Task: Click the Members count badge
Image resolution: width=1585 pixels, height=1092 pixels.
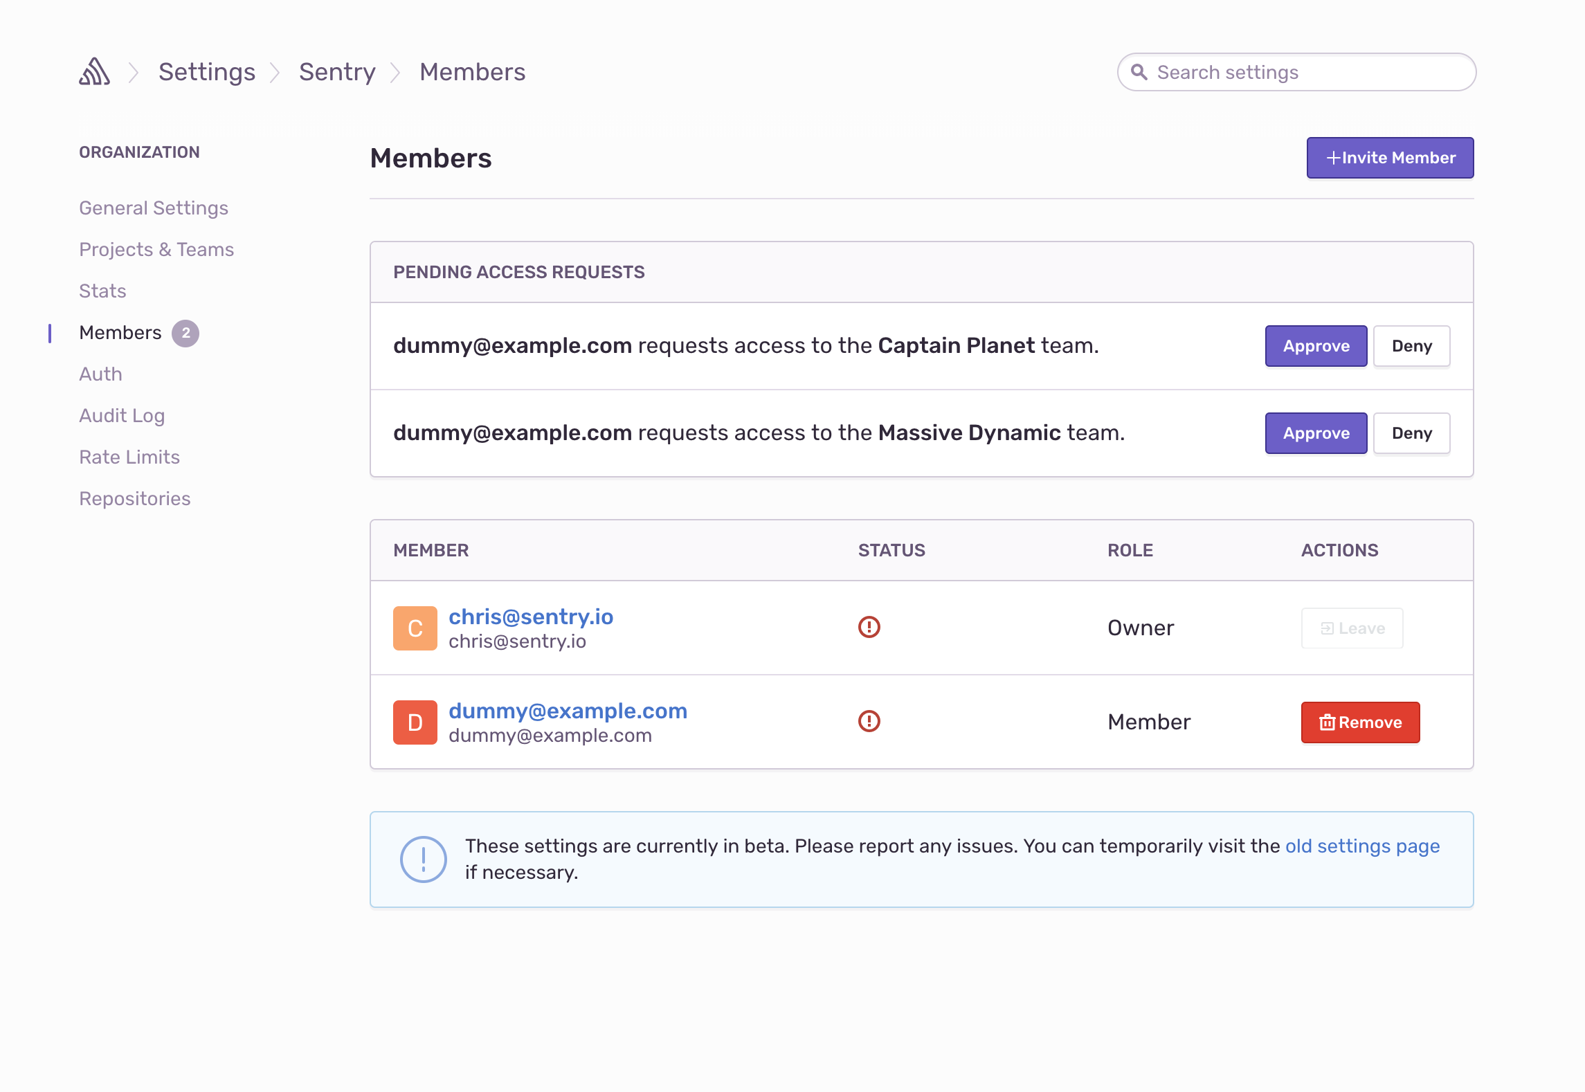Action: [x=185, y=333]
